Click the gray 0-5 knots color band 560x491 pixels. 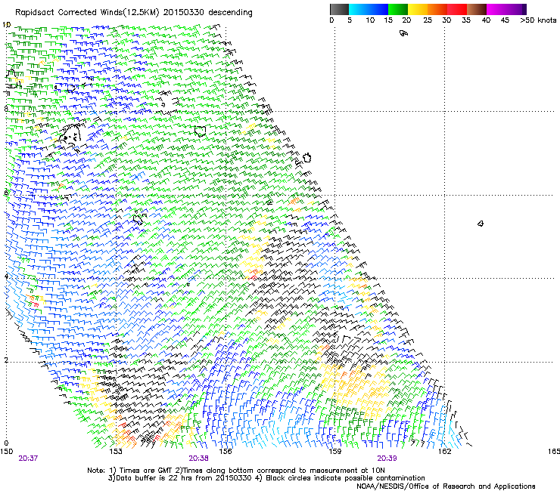pyautogui.click(x=339, y=9)
